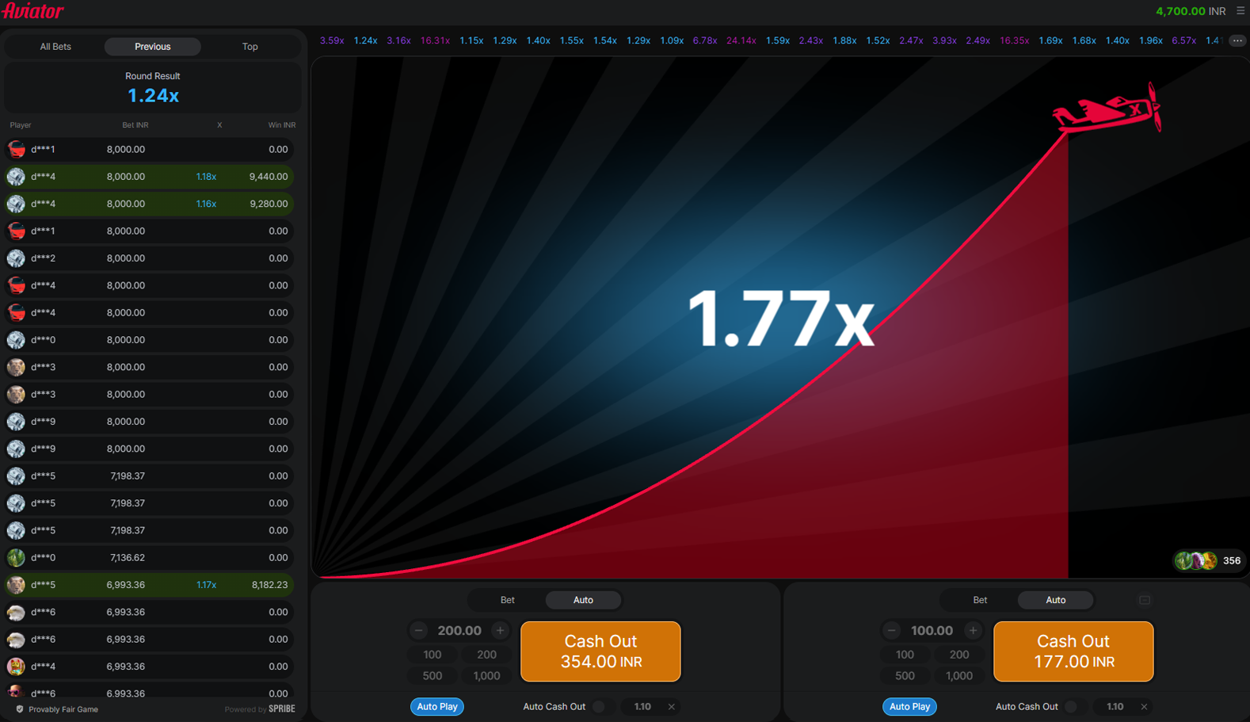This screenshot has height=722, width=1250.
Task: Decrease the 100.00 bet with minus button
Action: [891, 631]
